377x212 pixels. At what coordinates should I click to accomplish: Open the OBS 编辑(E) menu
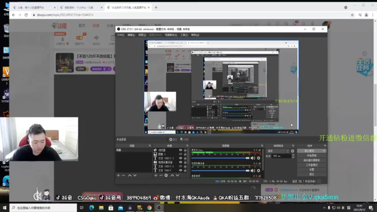point(131,35)
